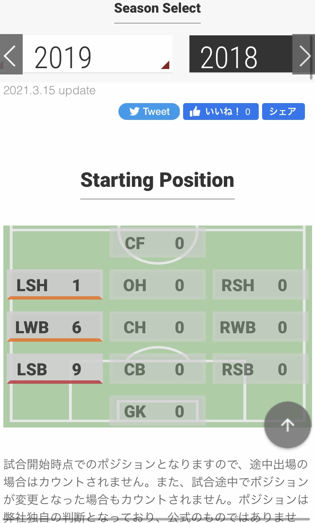Screen dimensions: 315x523
Task: Click the シェア share button
Action: point(283,112)
